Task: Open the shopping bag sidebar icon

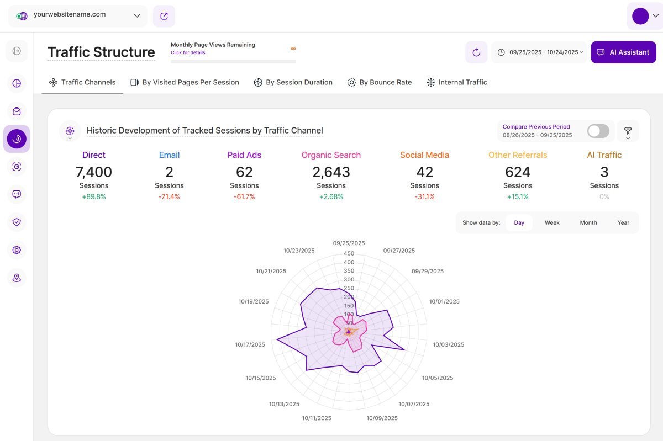Action: 17,111
